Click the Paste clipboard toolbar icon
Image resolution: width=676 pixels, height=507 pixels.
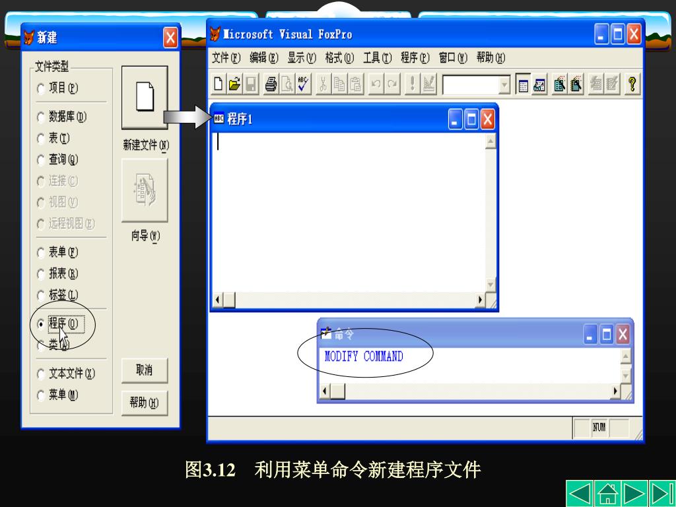pyautogui.click(x=356, y=84)
